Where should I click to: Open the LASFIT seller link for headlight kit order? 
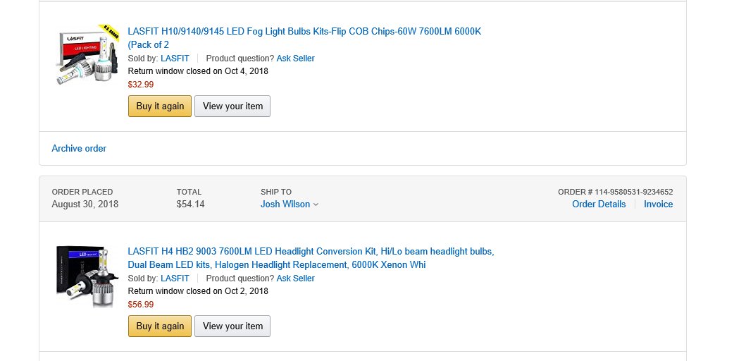(175, 278)
